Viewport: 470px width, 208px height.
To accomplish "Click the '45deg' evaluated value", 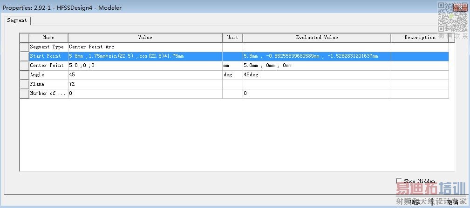I will point(317,75).
